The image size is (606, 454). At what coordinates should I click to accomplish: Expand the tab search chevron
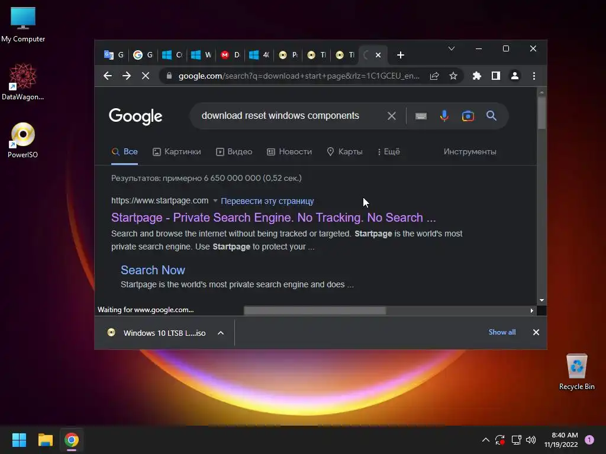click(452, 48)
